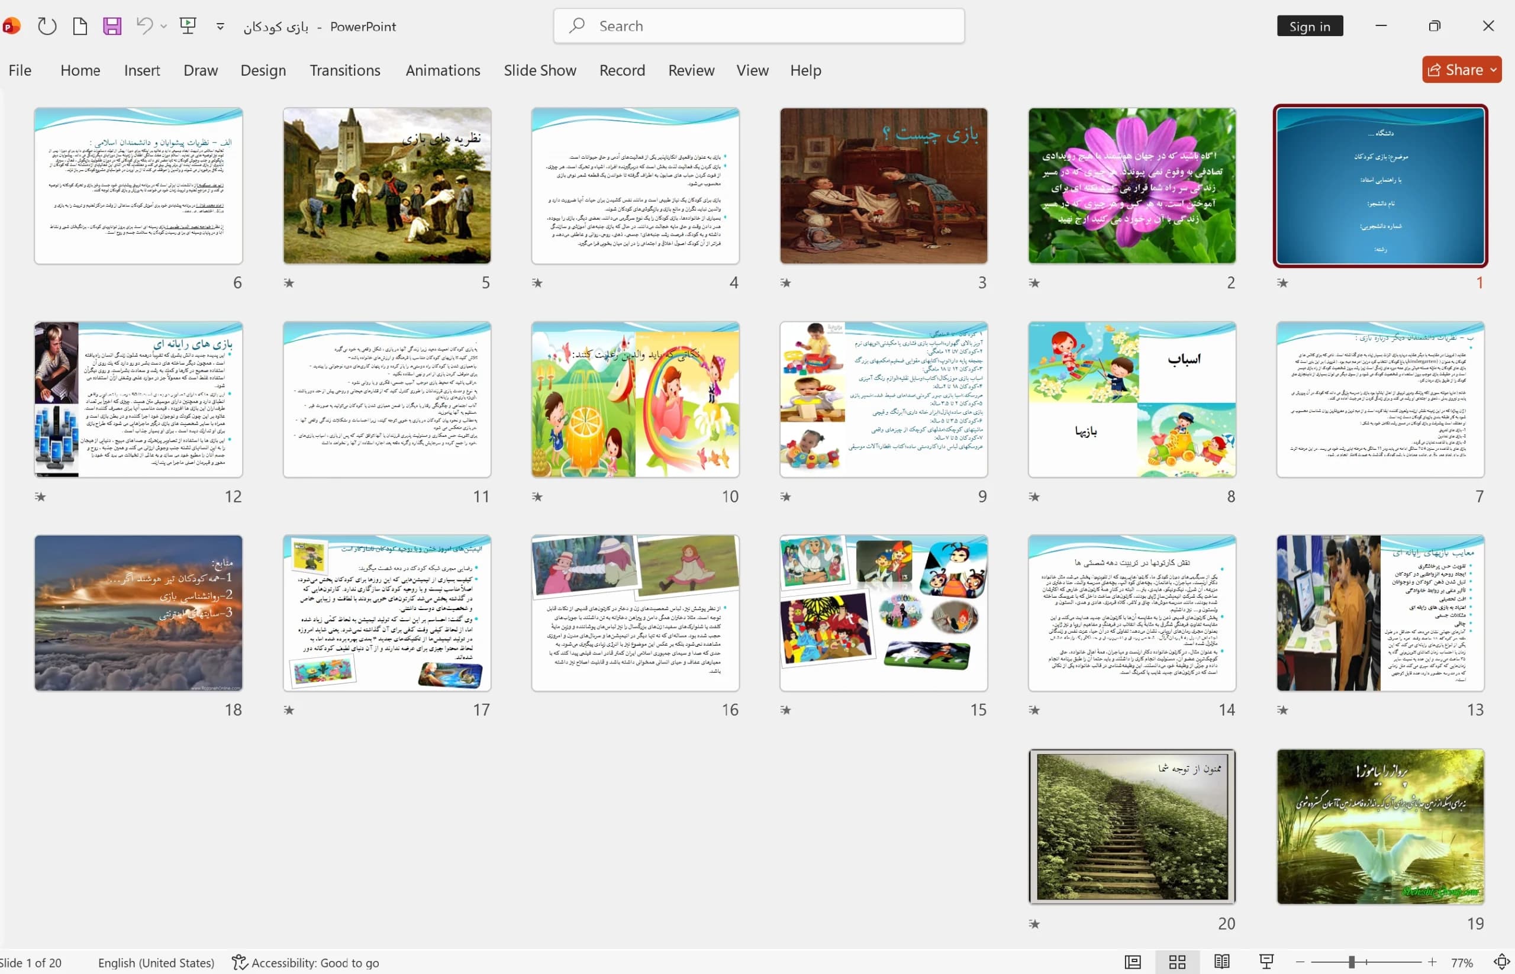Fit slide to current window icon
This screenshot has height=974, width=1515.
(1502, 962)
